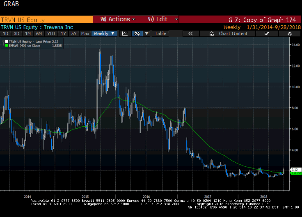
Task: Click the G 7: Copy of Graph 174 title
Action: [x=262, y=20]
